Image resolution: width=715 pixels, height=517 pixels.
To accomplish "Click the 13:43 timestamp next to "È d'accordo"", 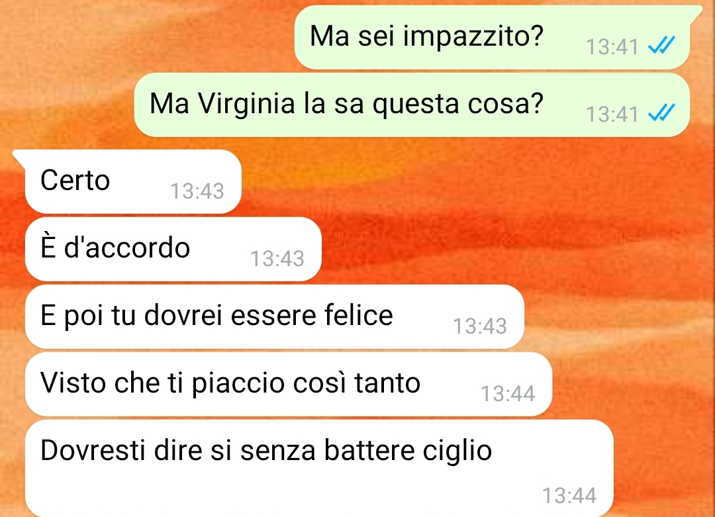I will [277, 258].
